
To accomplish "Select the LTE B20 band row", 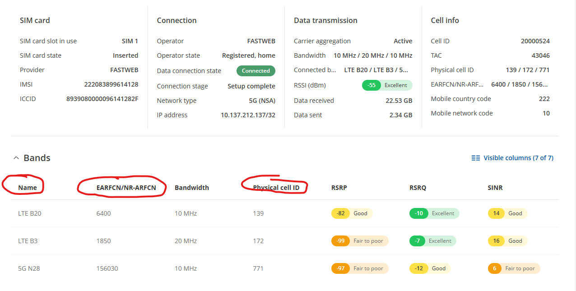I will click(x=30, y=213).
